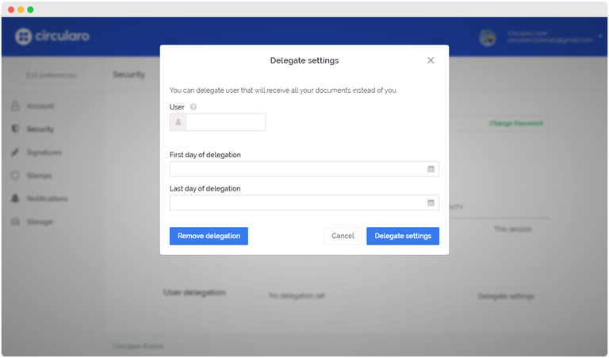Type in the User input field
This screenshot has width=609, height=358.
pyautogui.click(x=226, y=122)
